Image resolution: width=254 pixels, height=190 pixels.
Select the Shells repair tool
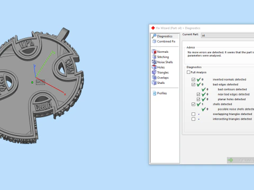pos(158,83)
